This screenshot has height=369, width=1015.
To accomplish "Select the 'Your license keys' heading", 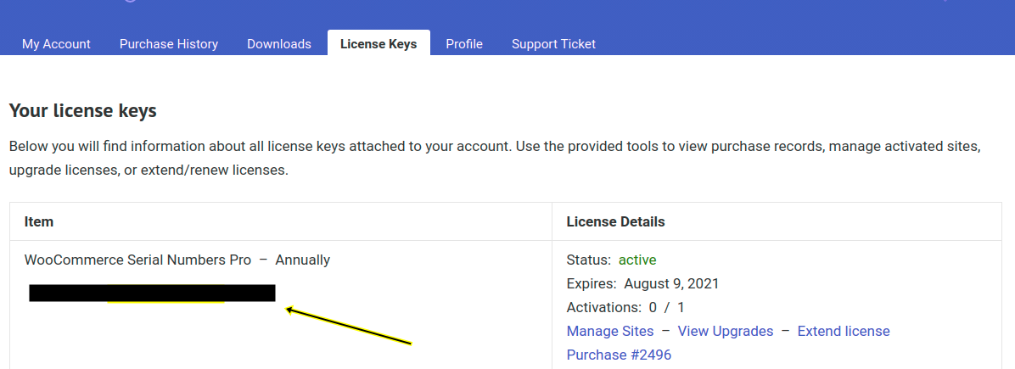I will tap(83, 111).
